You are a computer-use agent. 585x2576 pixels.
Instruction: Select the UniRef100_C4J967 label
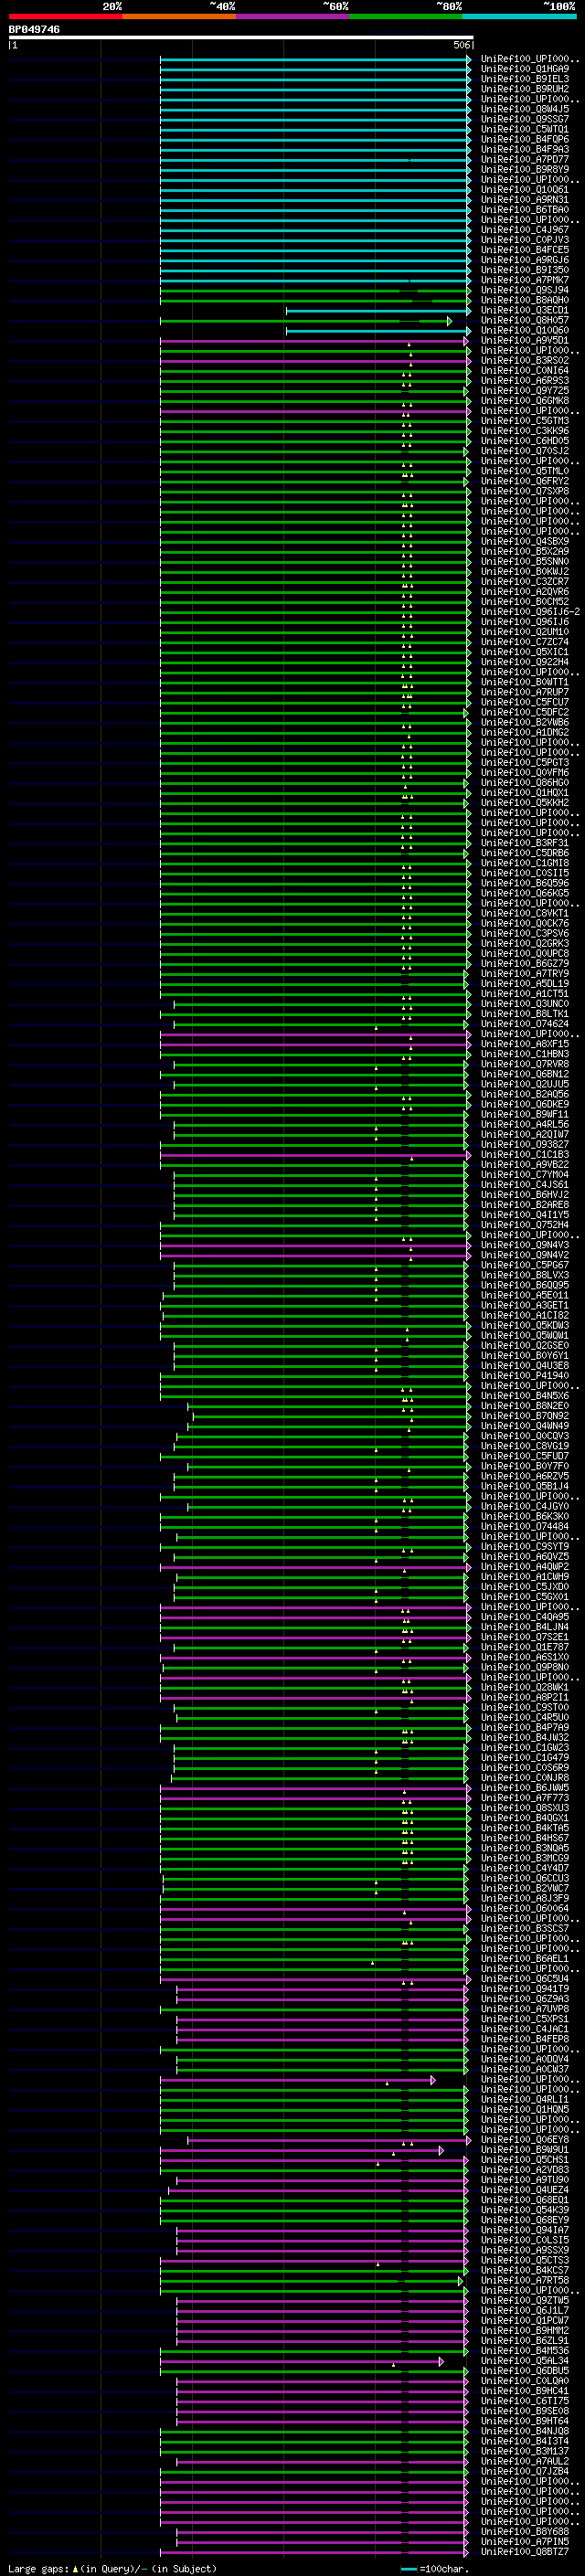pyautogui.click(x=525, y=230)
